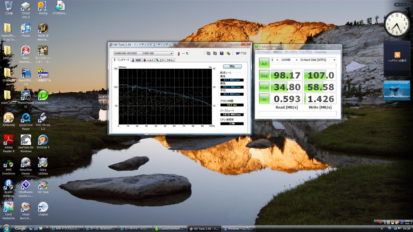Click the Google search box on taskbar

(x=20, y=229)
